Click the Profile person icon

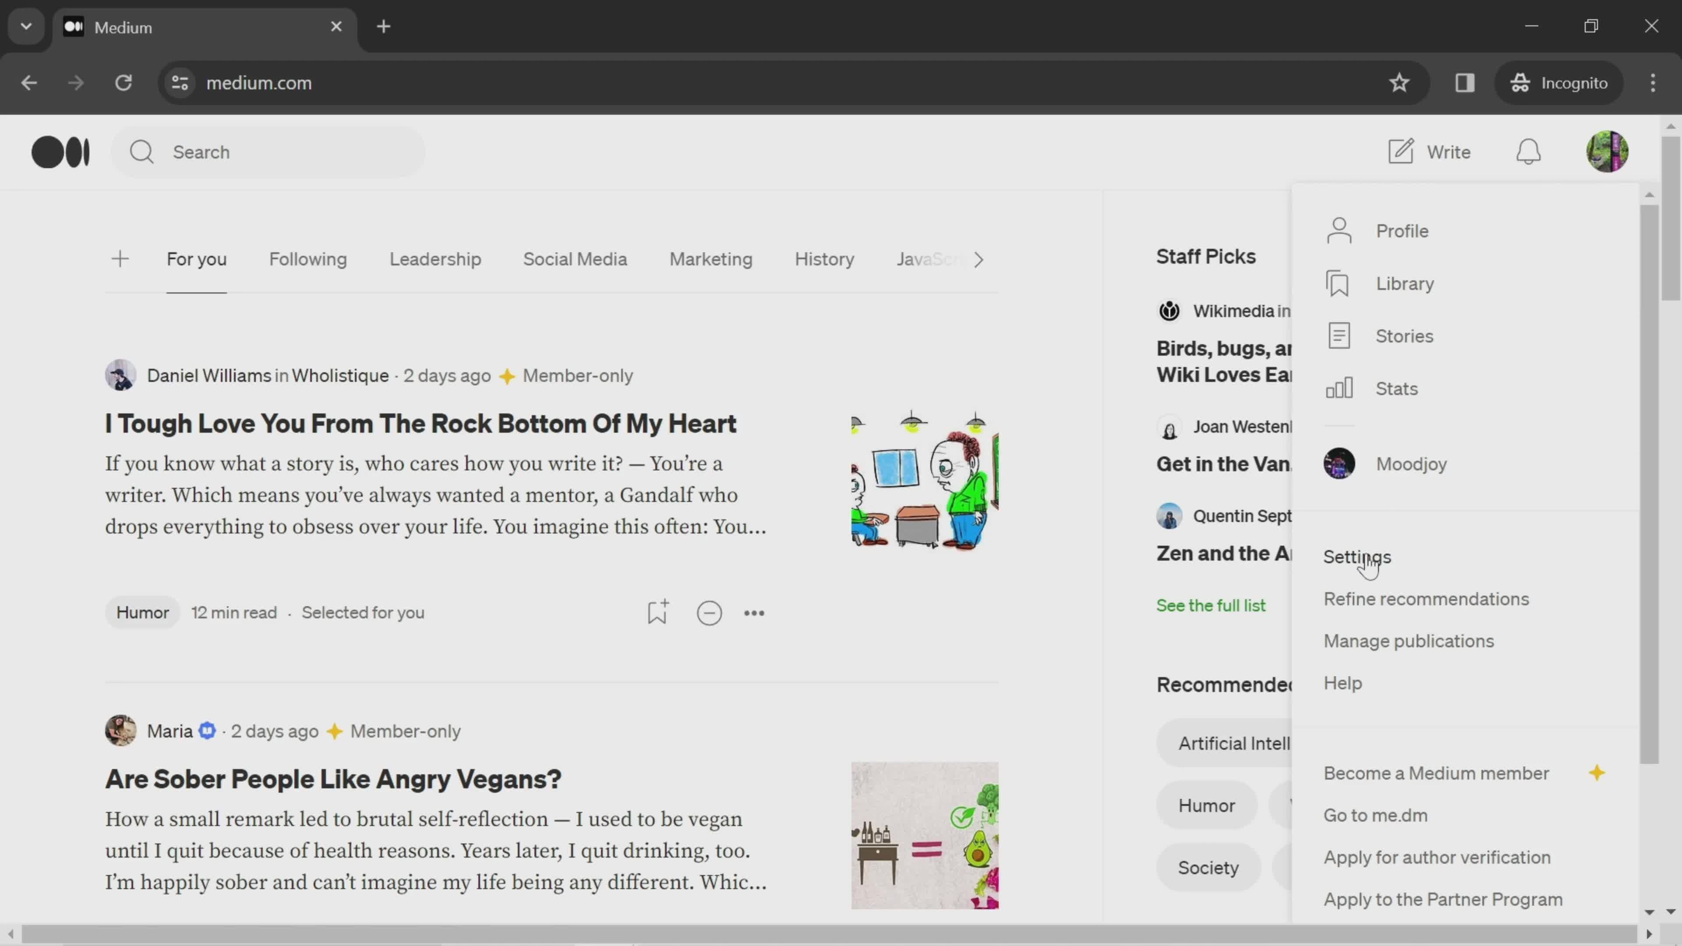tap(1340, 230)
